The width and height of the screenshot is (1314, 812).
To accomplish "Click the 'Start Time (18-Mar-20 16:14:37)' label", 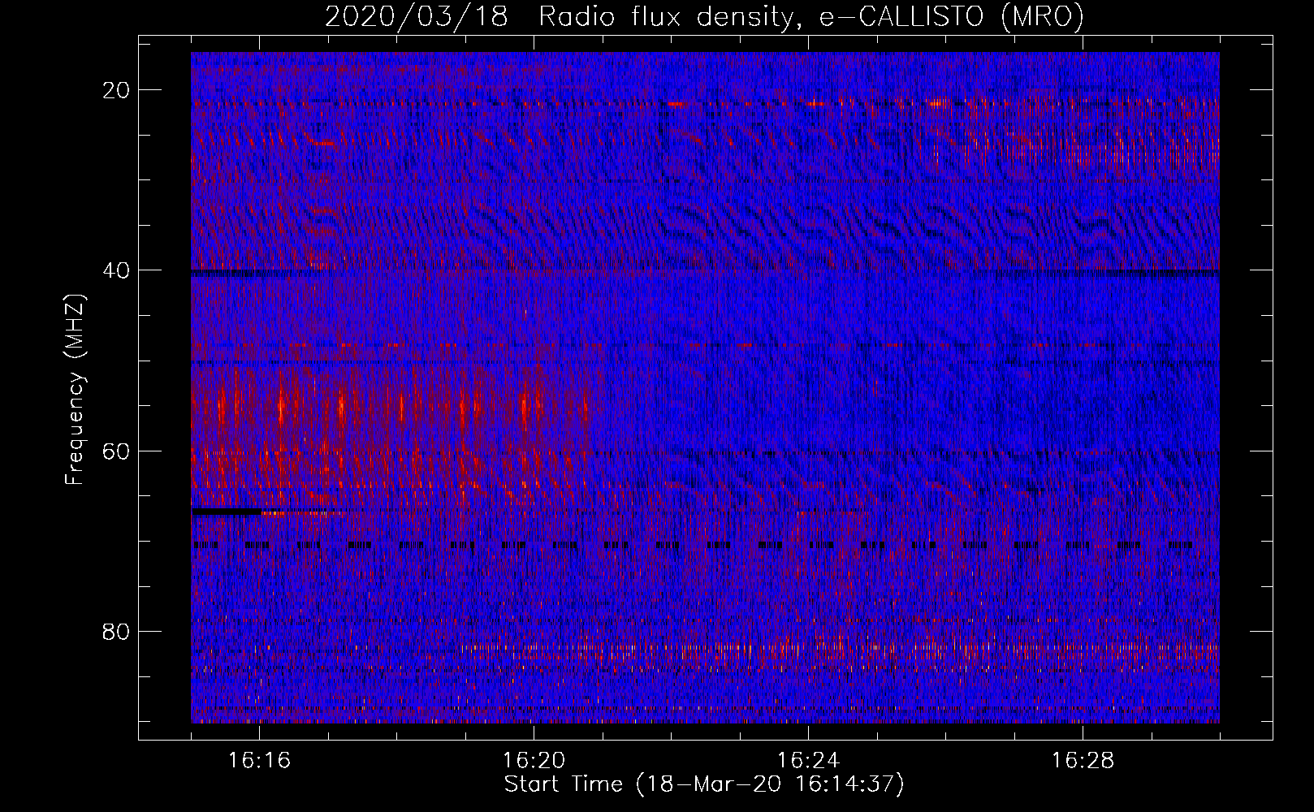I will pos(704,784).
